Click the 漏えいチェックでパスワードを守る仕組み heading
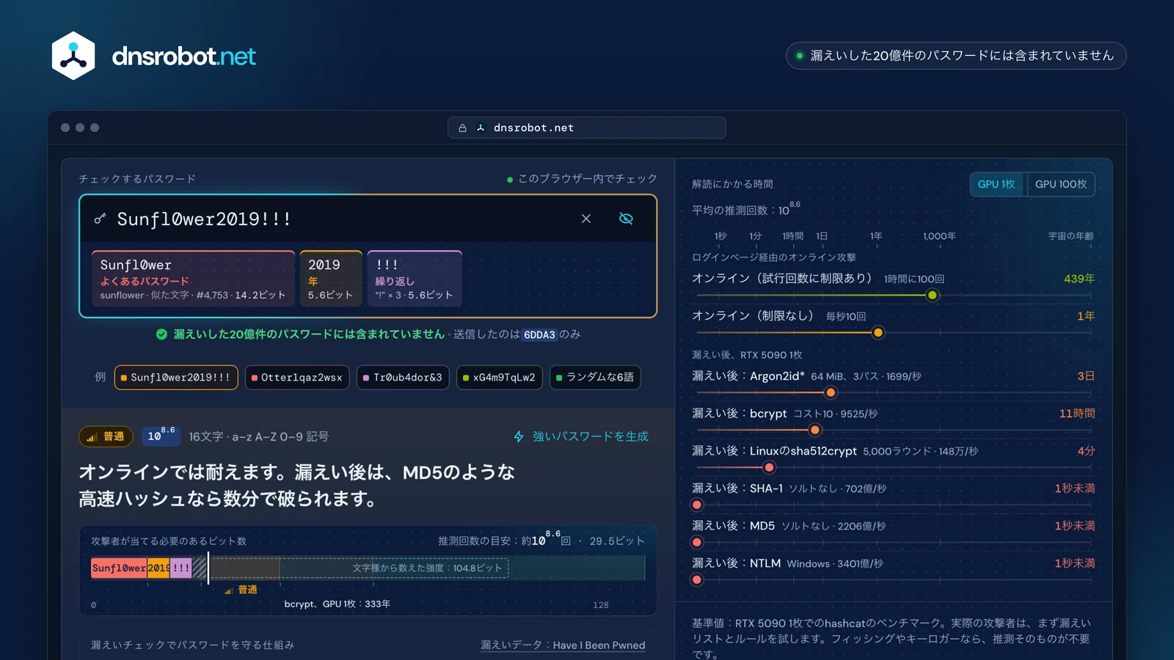The image size is (1174, 660). [192, 645]
